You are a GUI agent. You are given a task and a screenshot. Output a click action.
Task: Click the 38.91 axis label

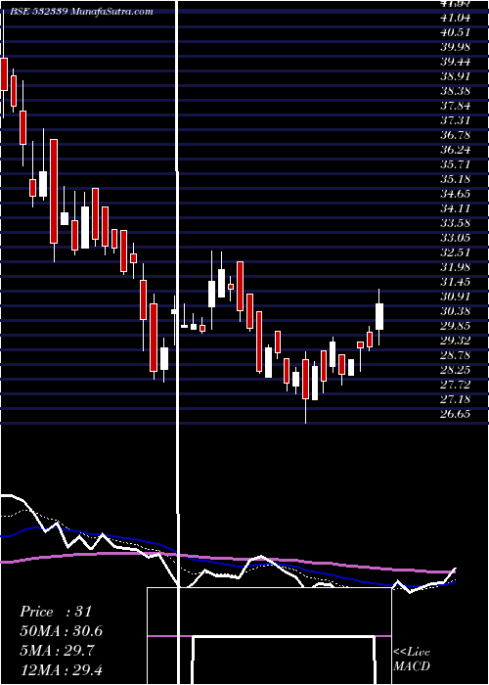pyautogui.click(x=455, y=76)
